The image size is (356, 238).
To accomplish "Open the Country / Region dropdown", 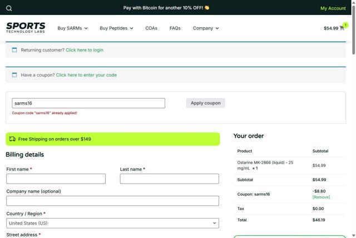I will [x=112, y=223].
